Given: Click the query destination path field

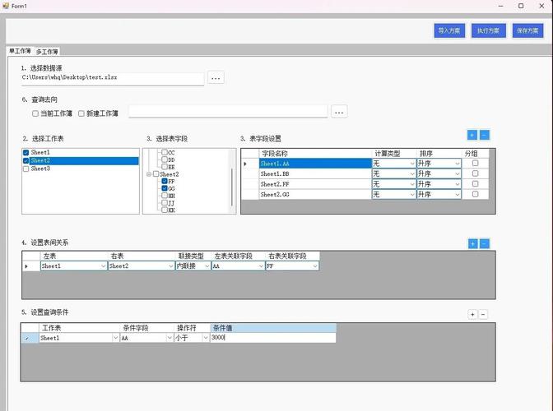Looking at the screenshot, I should [228, 112].
